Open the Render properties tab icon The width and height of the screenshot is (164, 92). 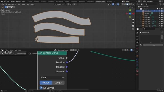coord(137,37)
